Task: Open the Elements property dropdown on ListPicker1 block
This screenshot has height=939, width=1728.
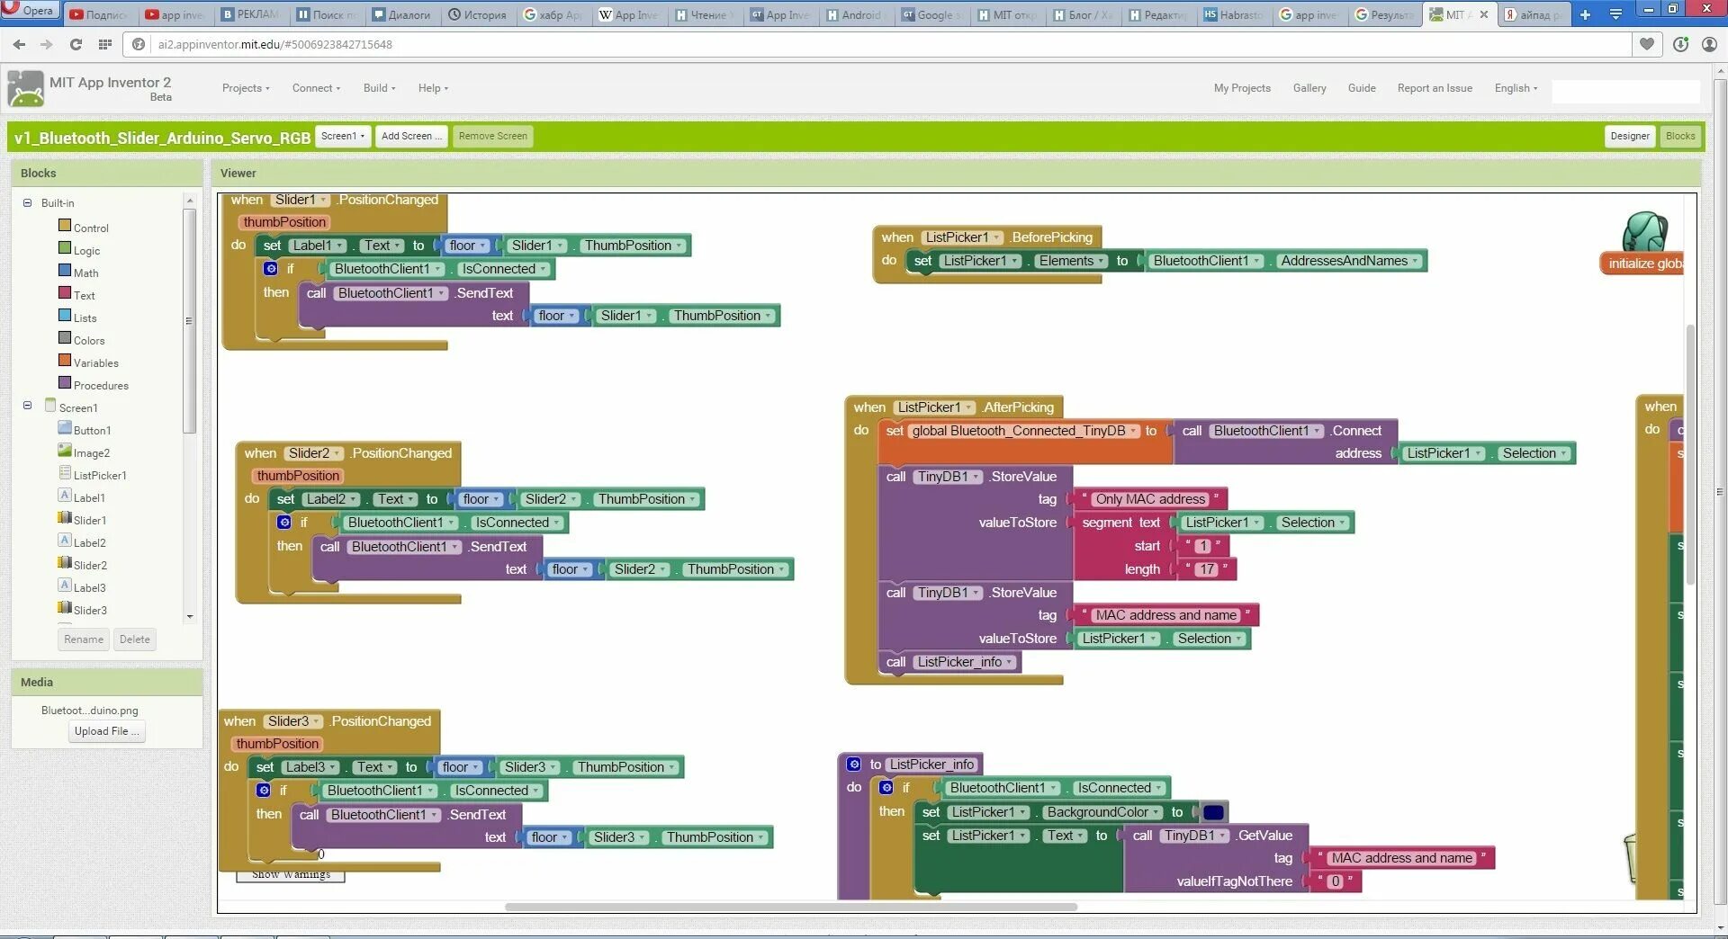Action: coord(1071,261)
